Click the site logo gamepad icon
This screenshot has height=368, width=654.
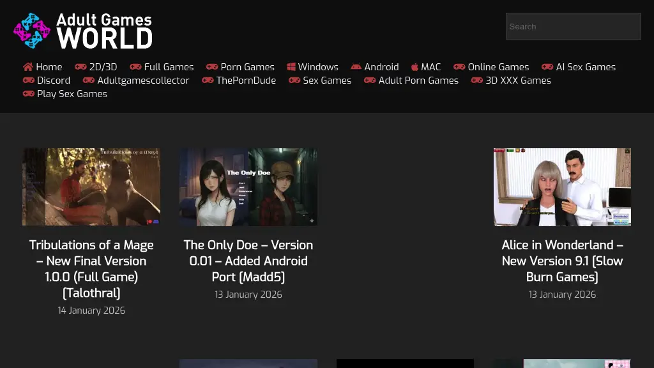[32, 31]
